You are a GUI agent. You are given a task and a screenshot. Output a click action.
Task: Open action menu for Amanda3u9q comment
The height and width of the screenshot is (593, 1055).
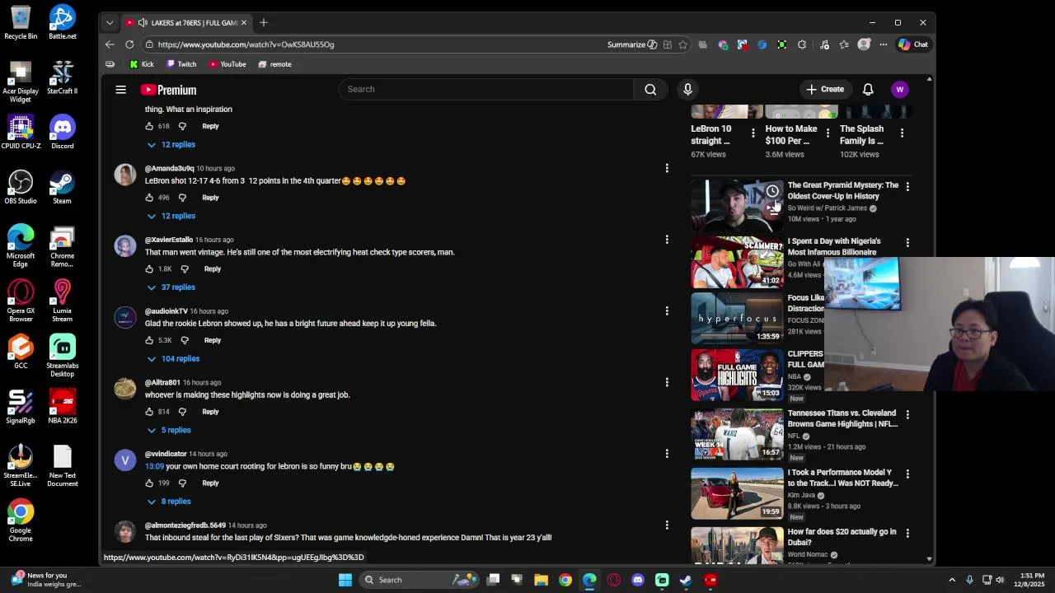(667, 168)
